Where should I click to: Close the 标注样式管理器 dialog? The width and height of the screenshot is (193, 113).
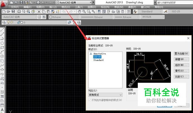[188, 38]
